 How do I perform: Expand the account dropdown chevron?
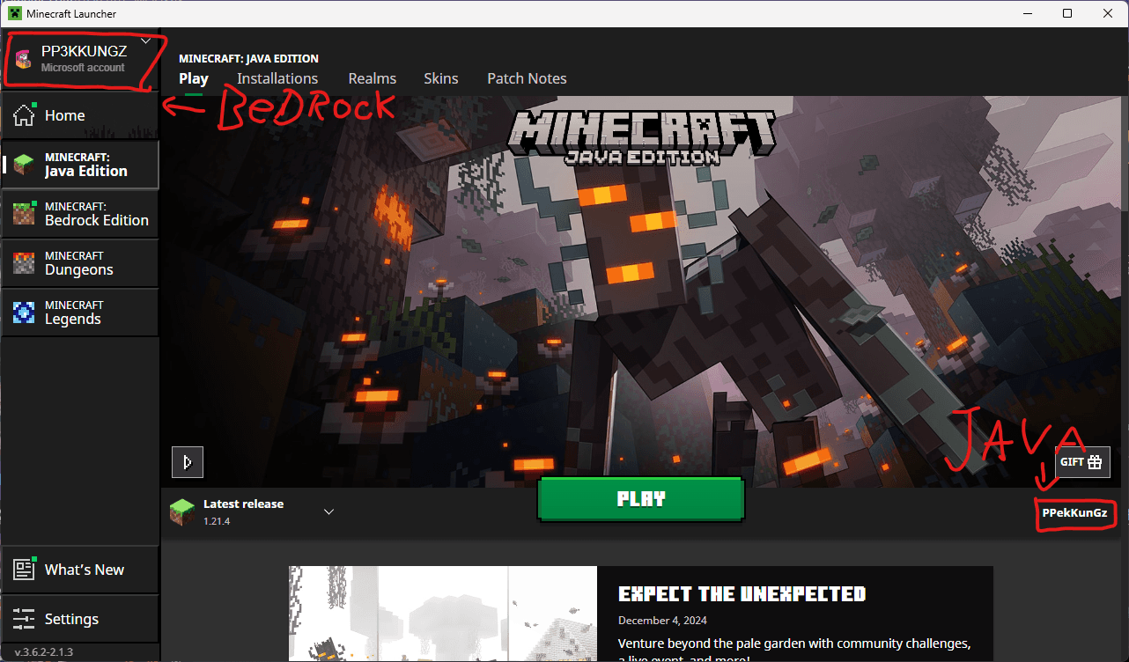(146, 40)
